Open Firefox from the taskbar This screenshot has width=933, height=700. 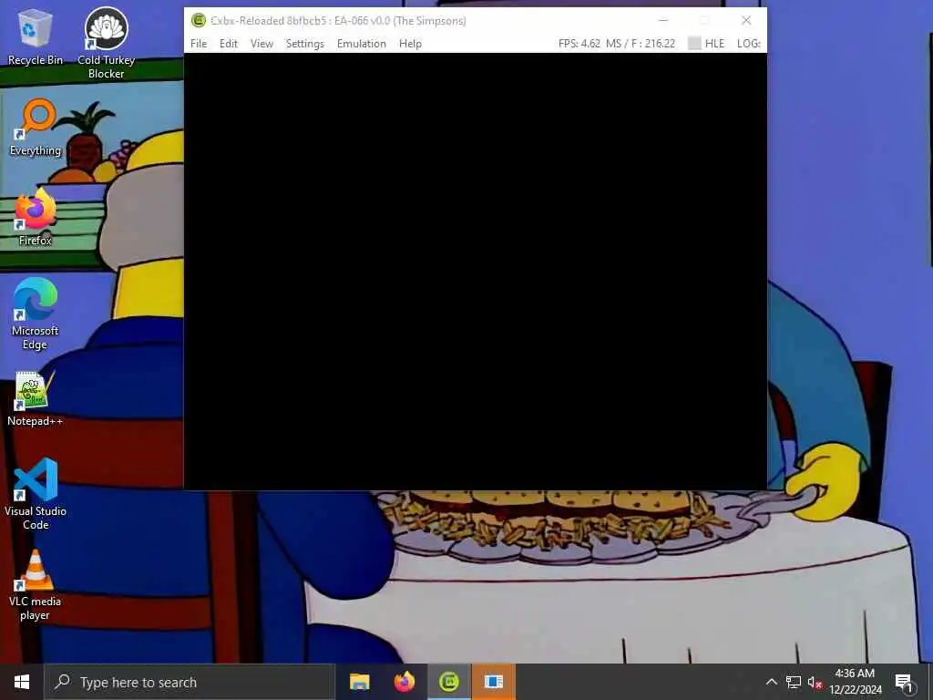[x=405, y=682]
